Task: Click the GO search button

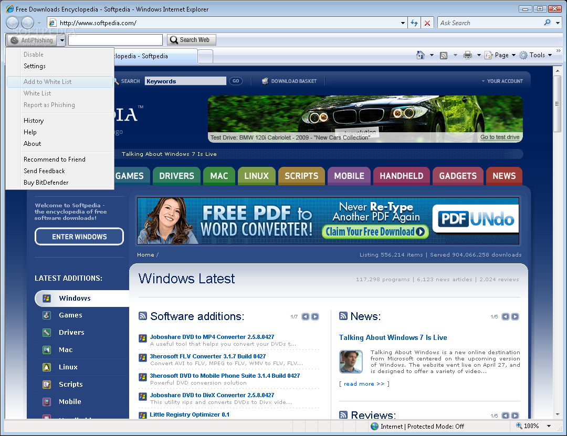Action: (236, 81)
